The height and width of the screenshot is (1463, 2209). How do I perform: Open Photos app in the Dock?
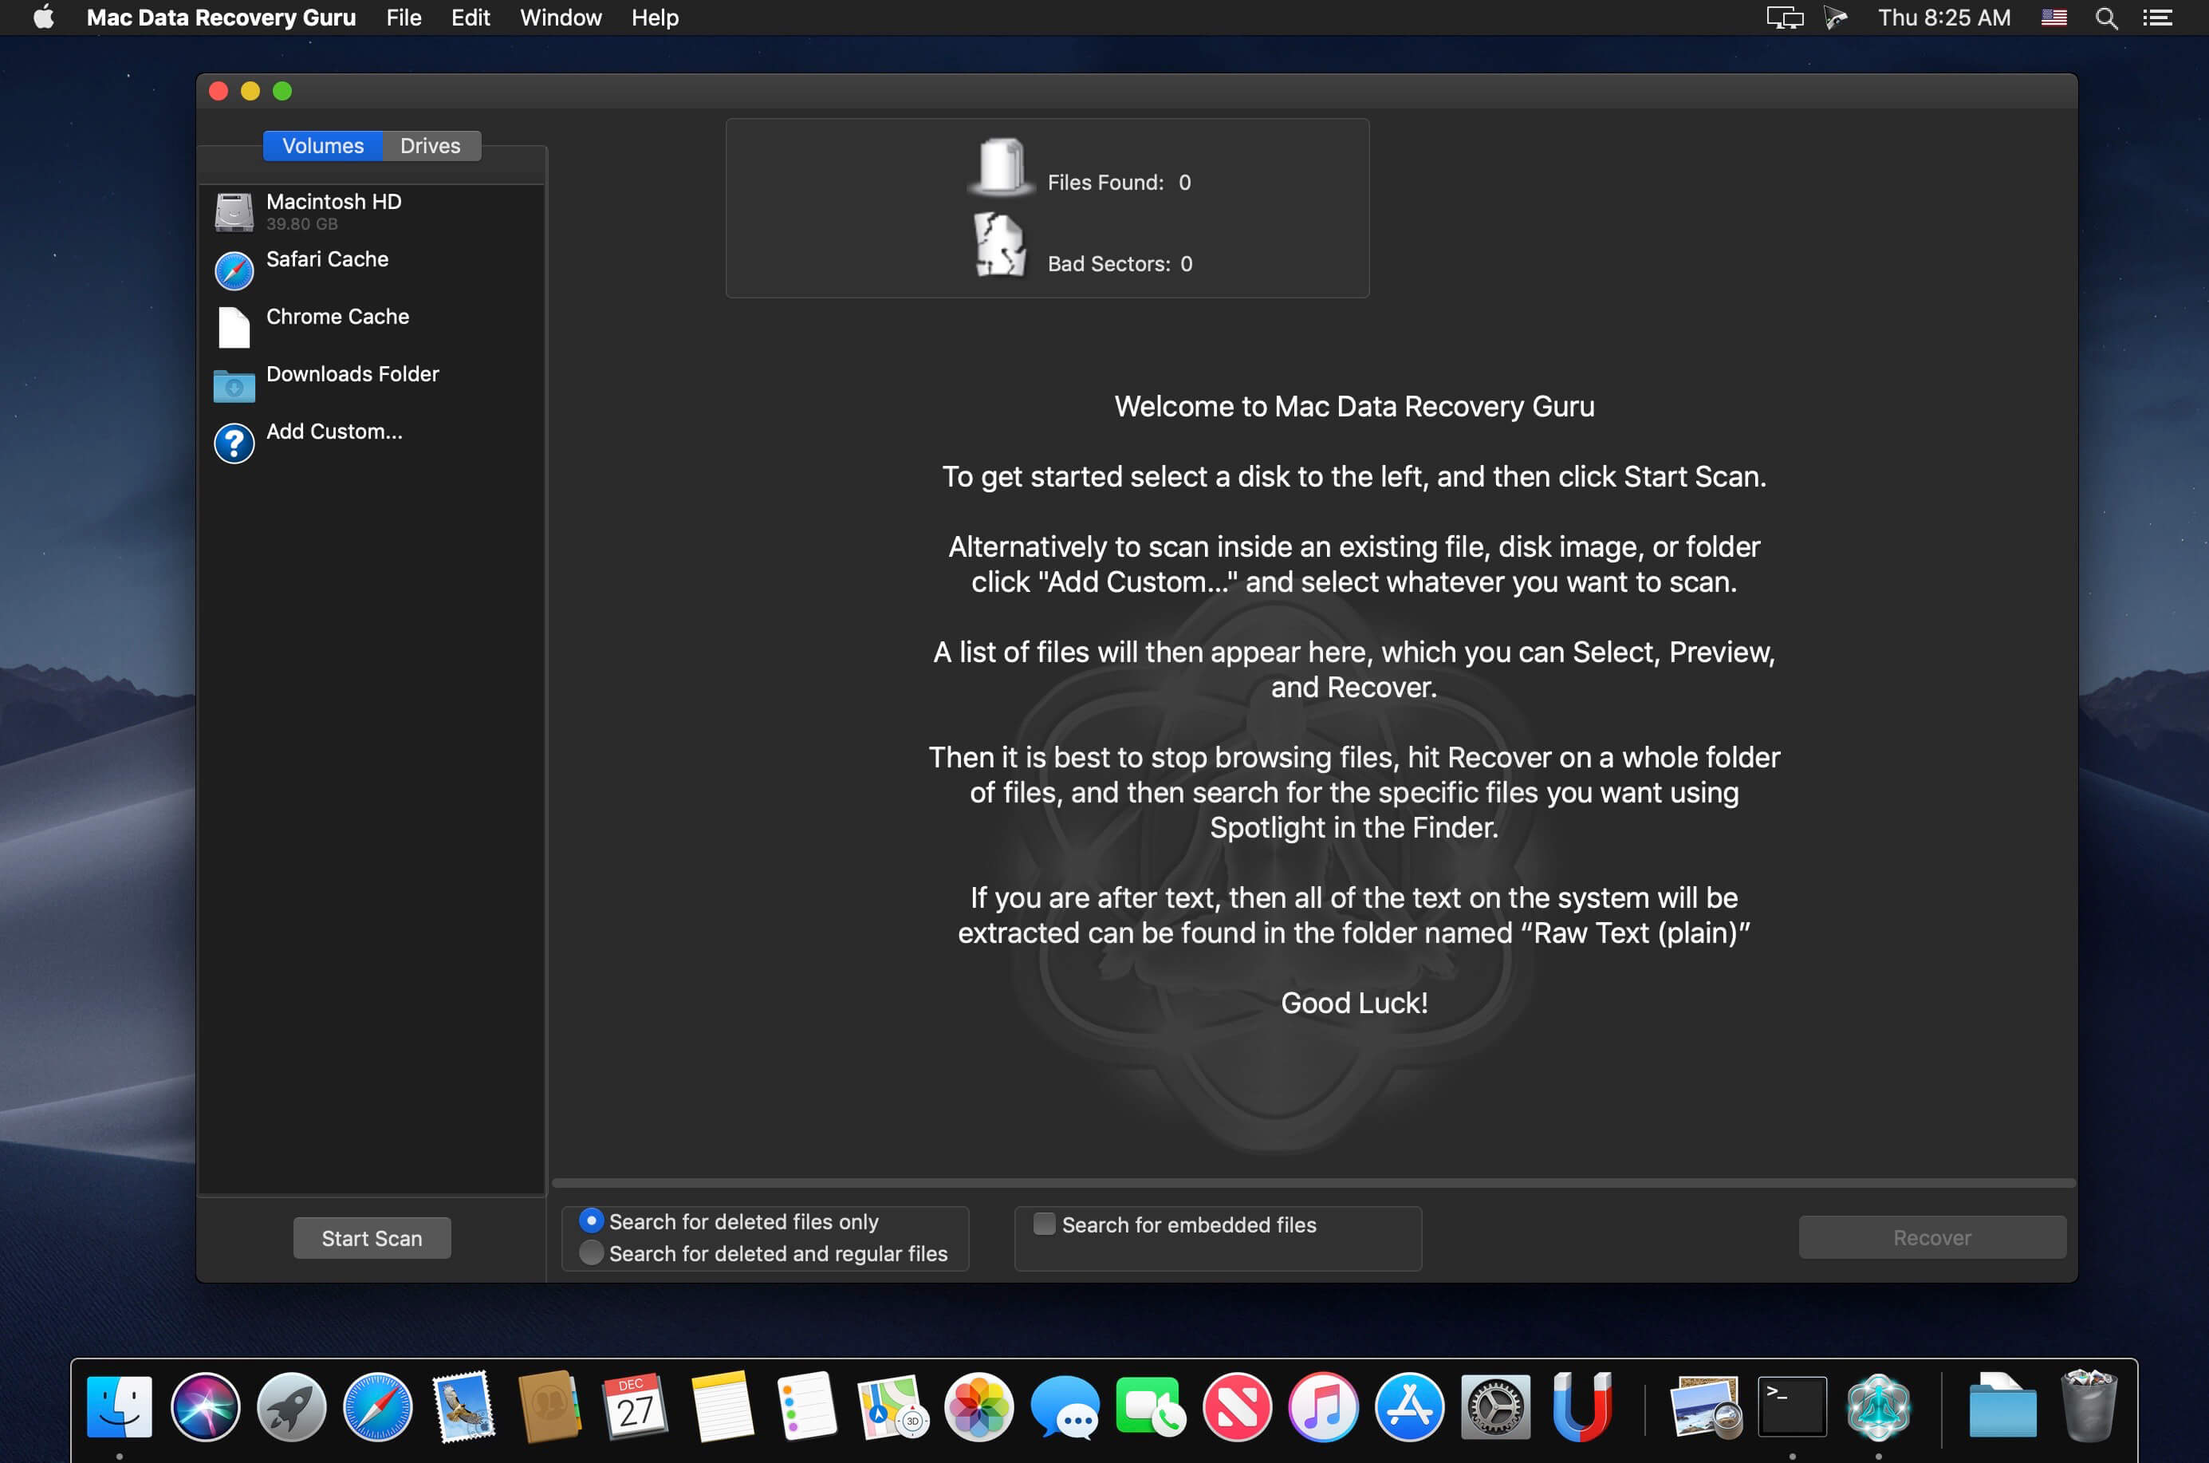pyautogui.click(x=978, y=1407)
